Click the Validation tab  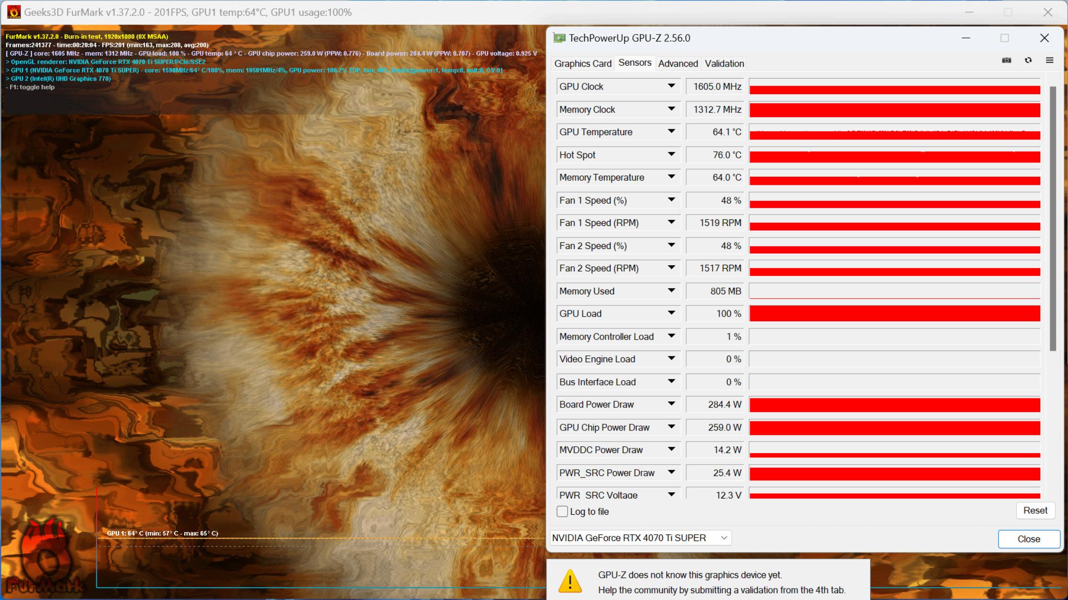pos(723,63)
